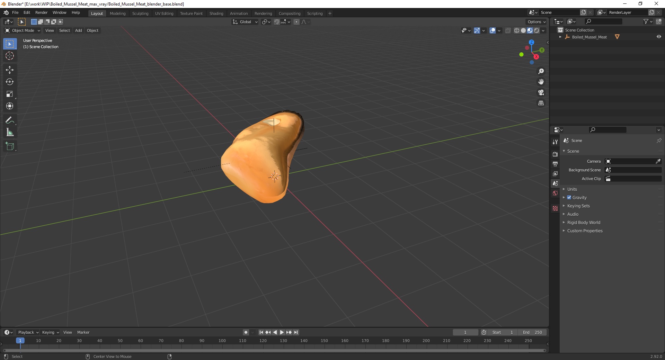Toggle viewport gizmos display

(x=477, y=30)
